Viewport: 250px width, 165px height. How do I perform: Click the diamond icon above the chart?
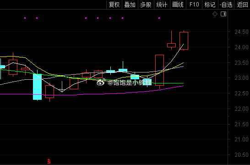click(215, 14)
